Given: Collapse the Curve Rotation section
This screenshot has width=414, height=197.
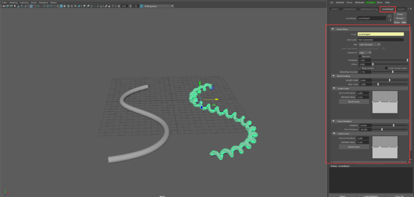Looking at the screenshot, I should pyautogui.click(x=333, y=121).
